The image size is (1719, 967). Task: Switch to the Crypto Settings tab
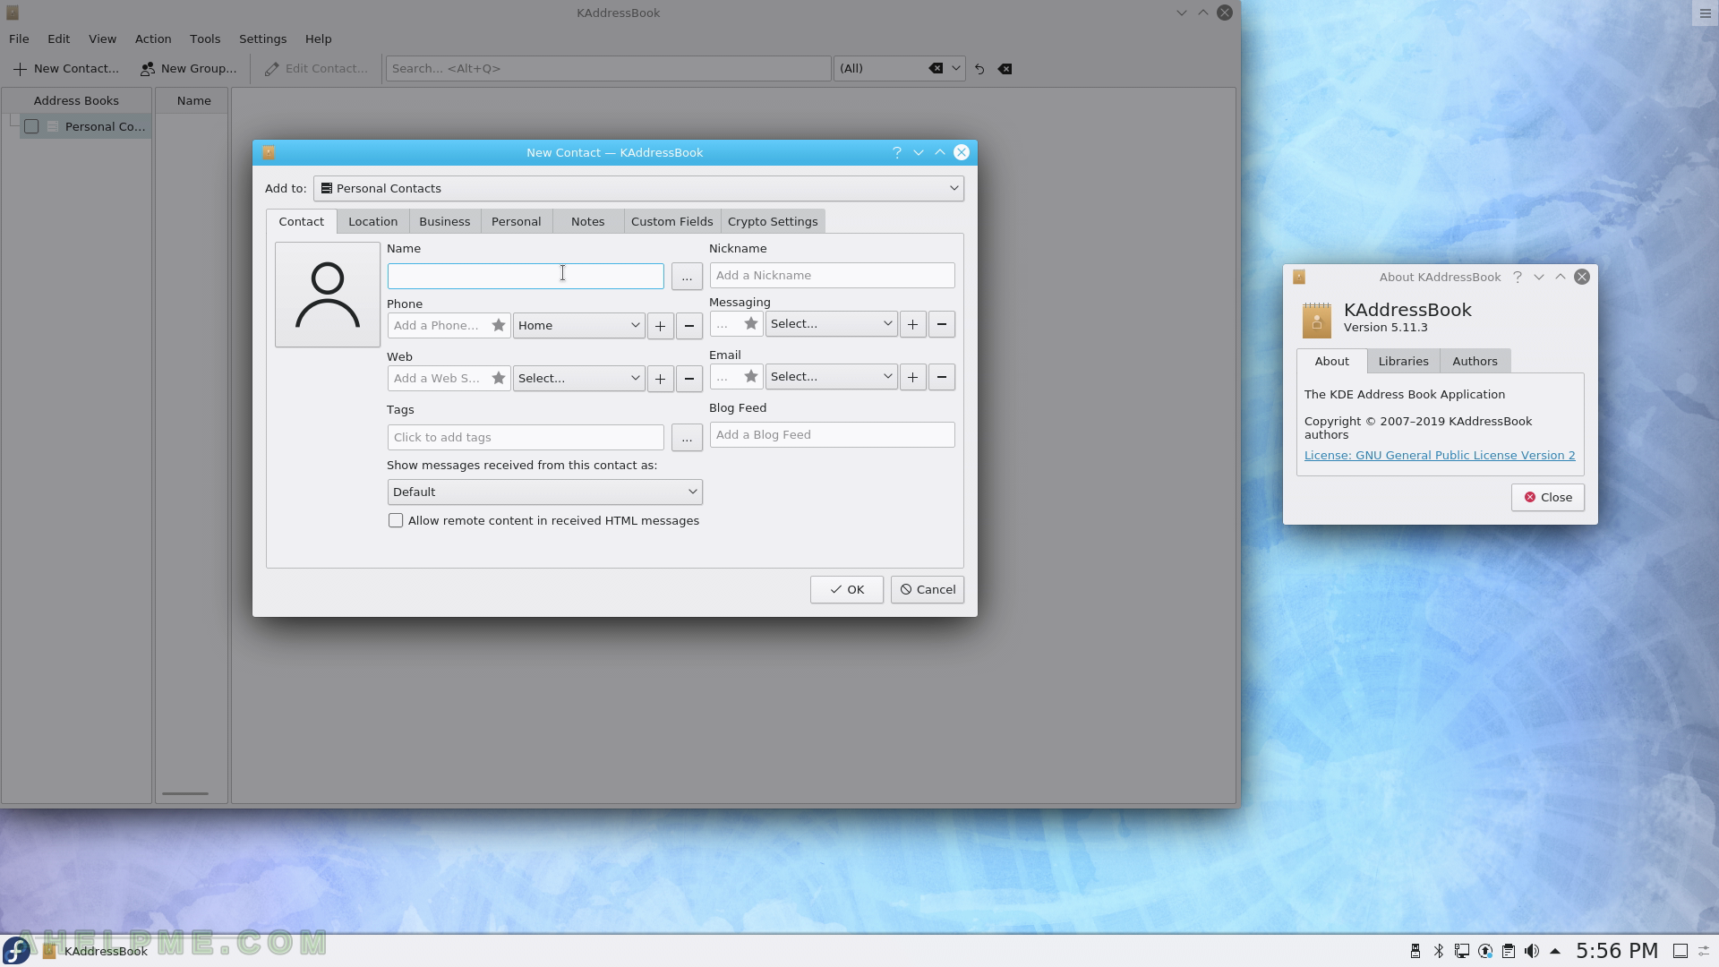773,221
